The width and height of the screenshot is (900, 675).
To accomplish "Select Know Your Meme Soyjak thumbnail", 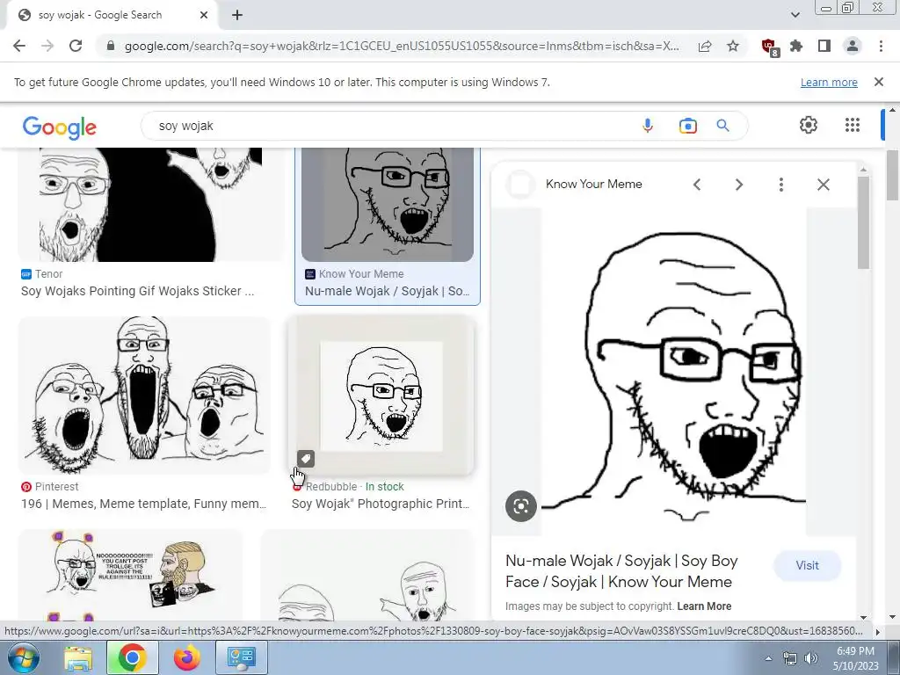I will [x=388, y=204].
